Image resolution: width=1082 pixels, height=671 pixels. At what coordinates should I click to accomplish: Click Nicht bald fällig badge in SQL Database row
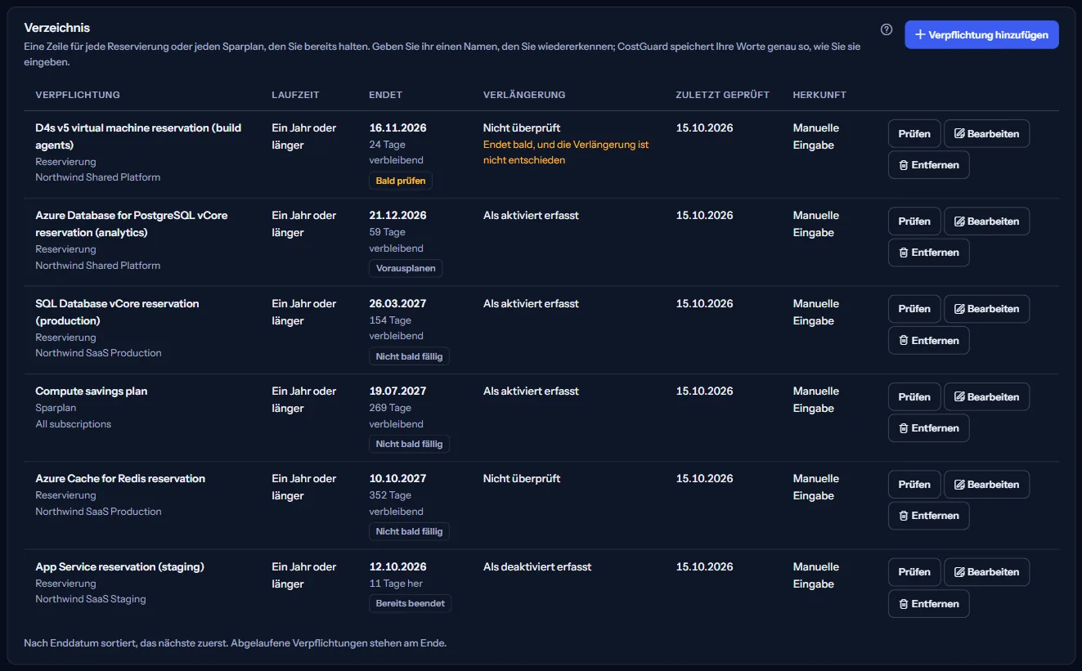click(x=409, y=356)
